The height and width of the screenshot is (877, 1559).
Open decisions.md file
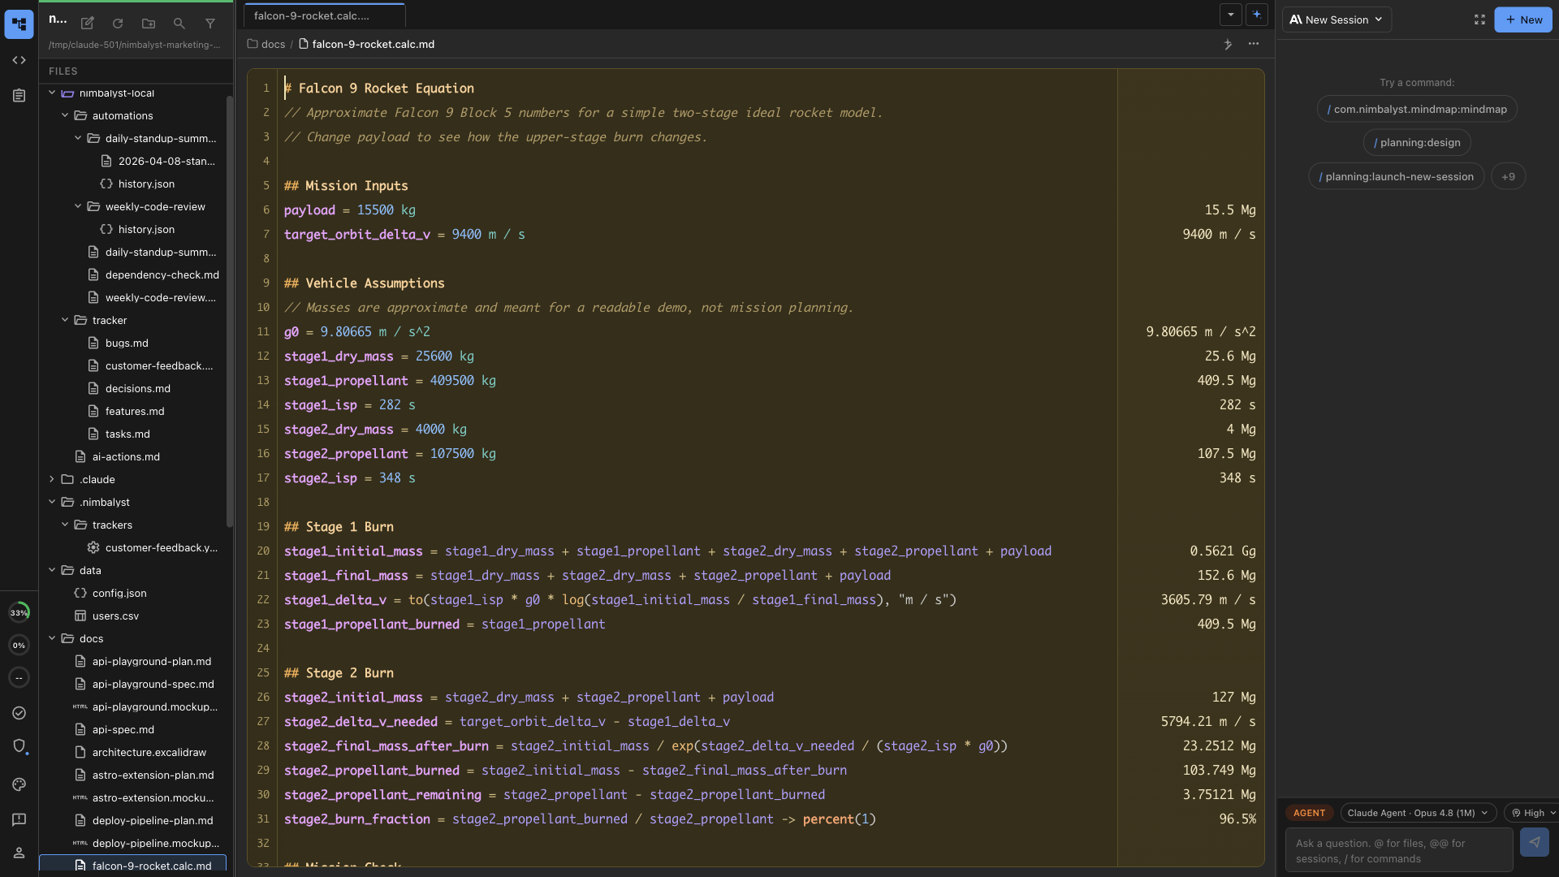(138, 388)
